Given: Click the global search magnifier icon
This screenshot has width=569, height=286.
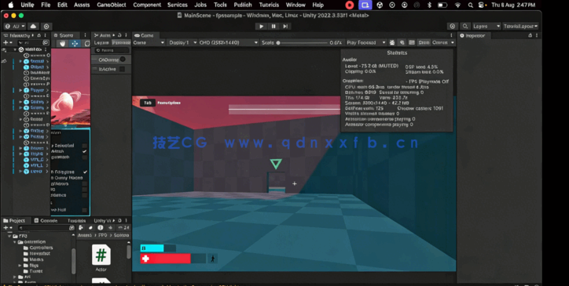Looking at the screenshot, I should point(464,27).
